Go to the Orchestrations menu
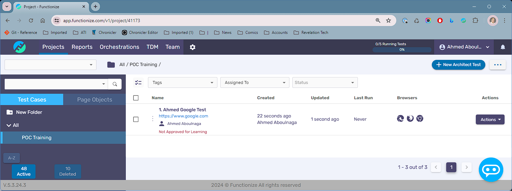Viewport: 512px width, 191px height. [119, 47]
